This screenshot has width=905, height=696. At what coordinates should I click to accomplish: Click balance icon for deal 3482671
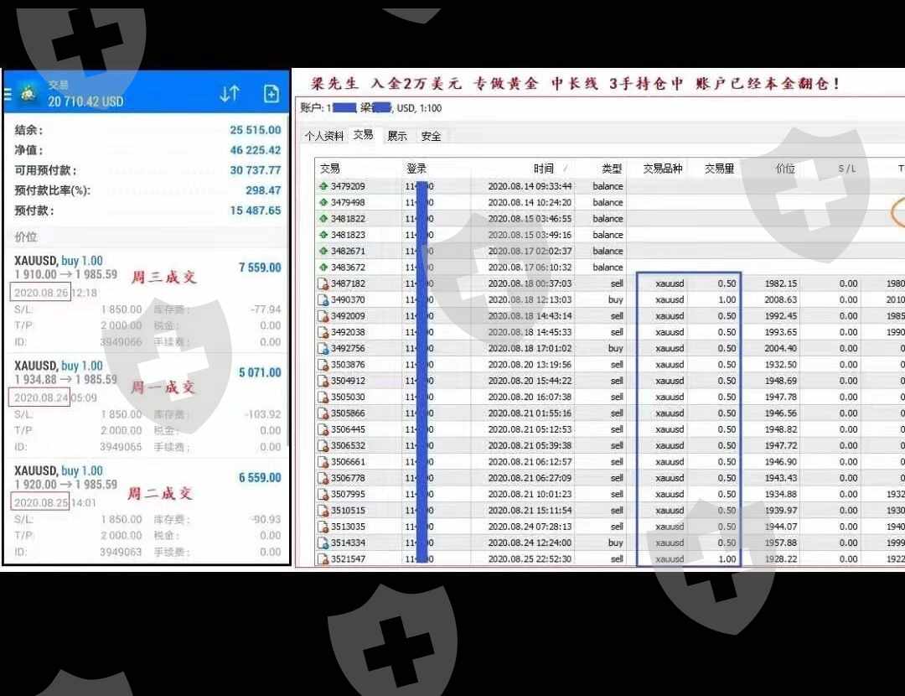[x=323, y=251]
